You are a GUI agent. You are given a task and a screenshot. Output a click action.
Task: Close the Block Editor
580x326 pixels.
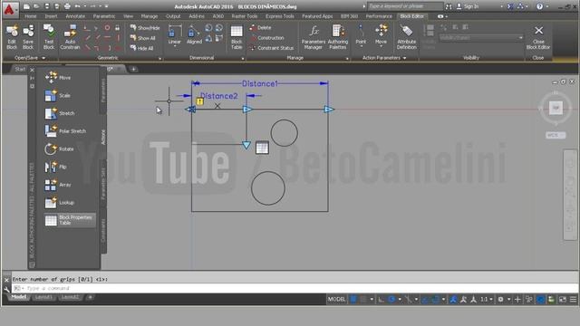coord(538,37)
